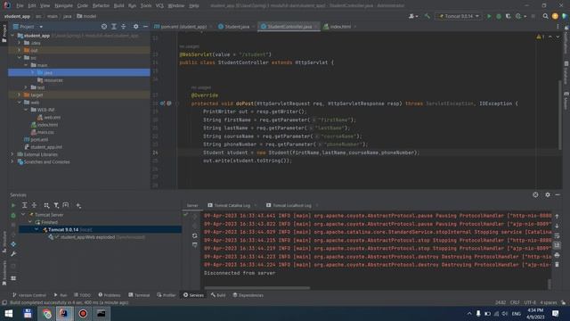
Task: Run the Tomcat 9.0.14 configuration
Action: coord(489,16)
